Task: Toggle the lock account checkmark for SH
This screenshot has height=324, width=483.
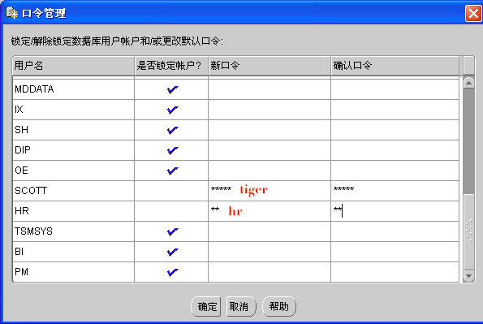Action: click(x=172, y=130)
